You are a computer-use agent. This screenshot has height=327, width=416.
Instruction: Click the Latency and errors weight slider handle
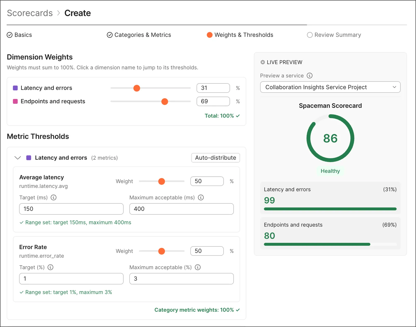coord(137,88)
